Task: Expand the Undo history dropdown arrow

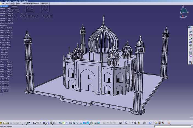Action: [x=23, y=124]
